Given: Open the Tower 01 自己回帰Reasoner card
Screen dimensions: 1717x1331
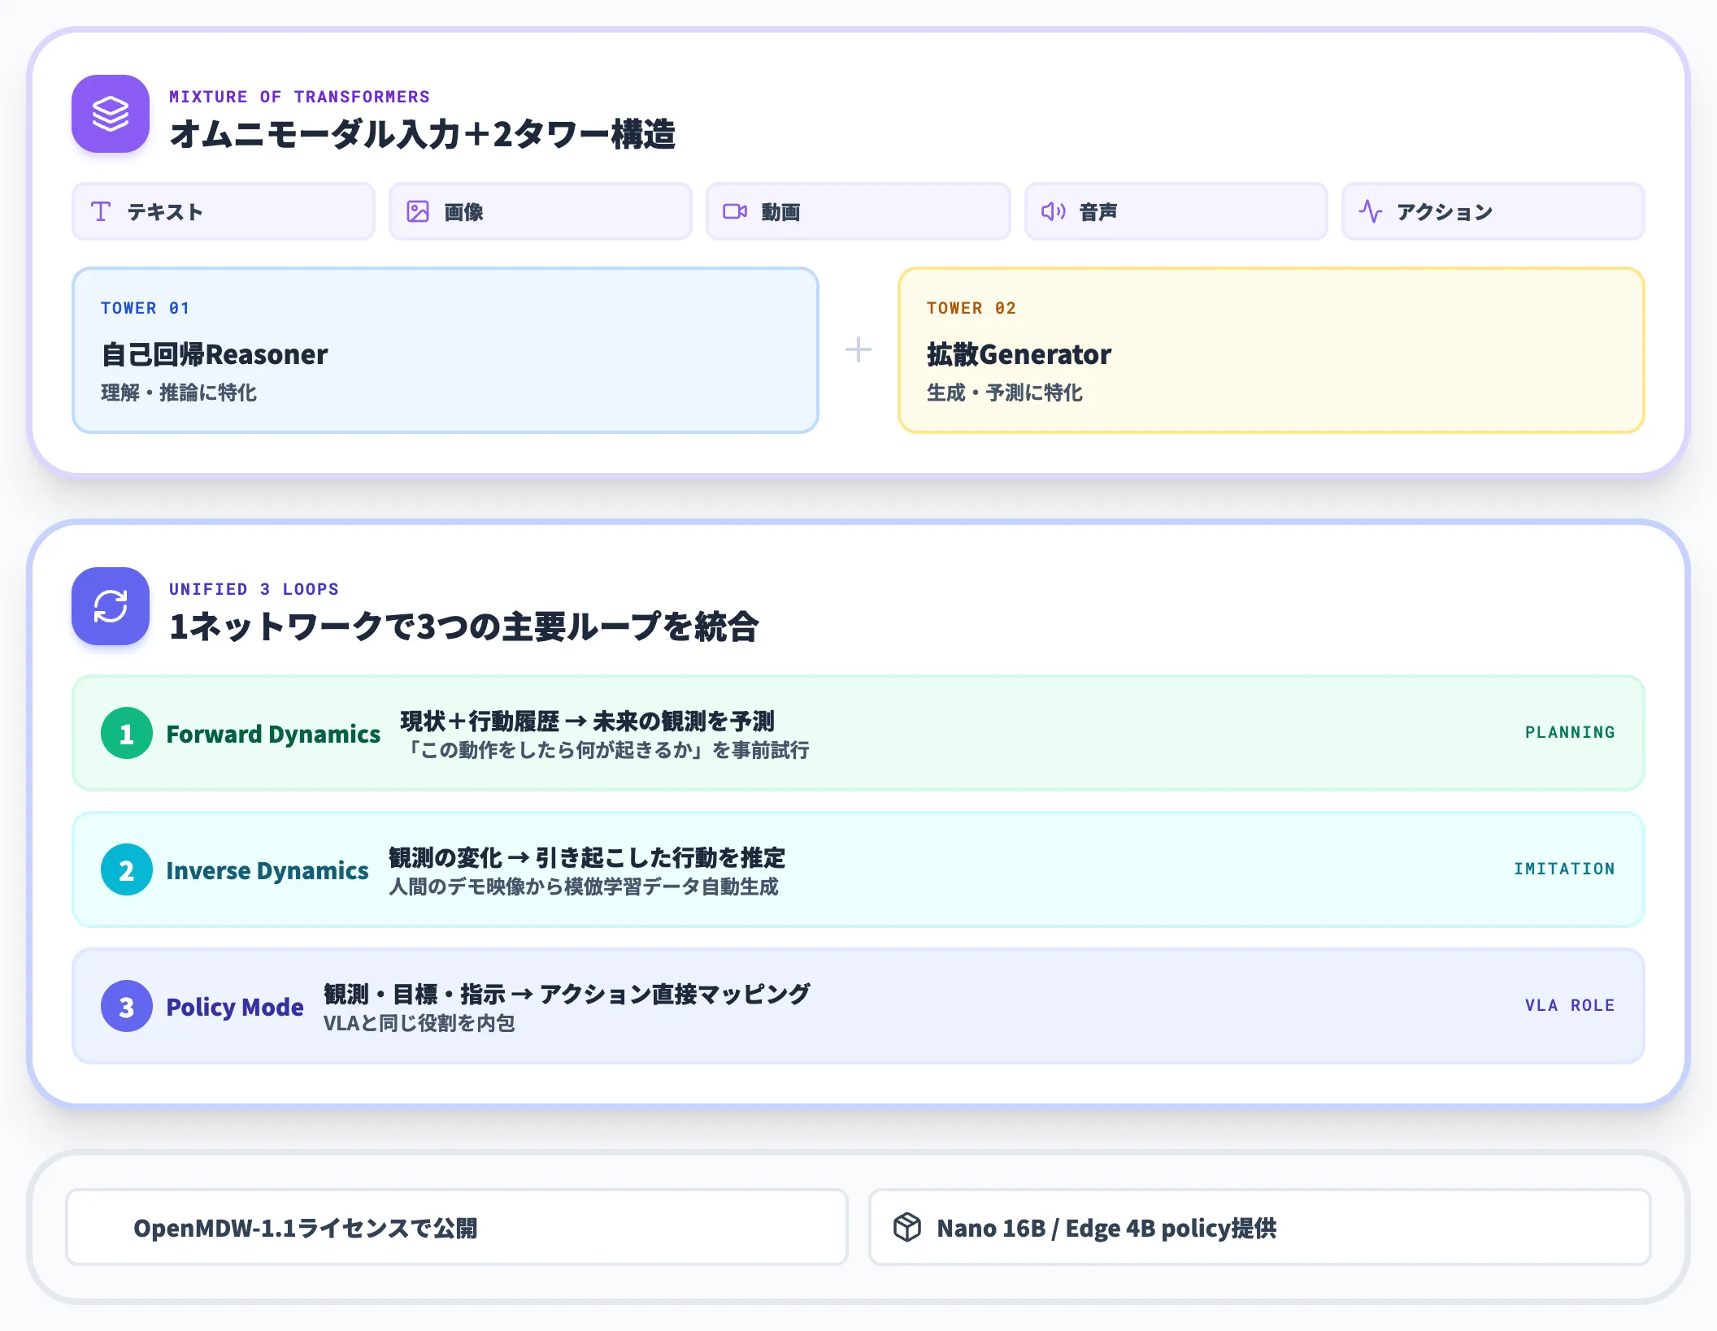Looking at the screenshot, I should coord(446,350).
